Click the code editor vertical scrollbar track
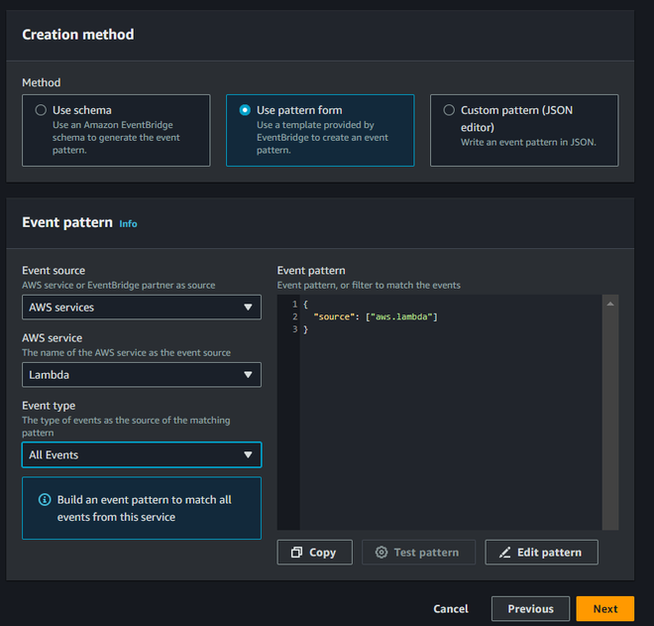Screen dimensions: 654x626 click(x=610, y=417)
